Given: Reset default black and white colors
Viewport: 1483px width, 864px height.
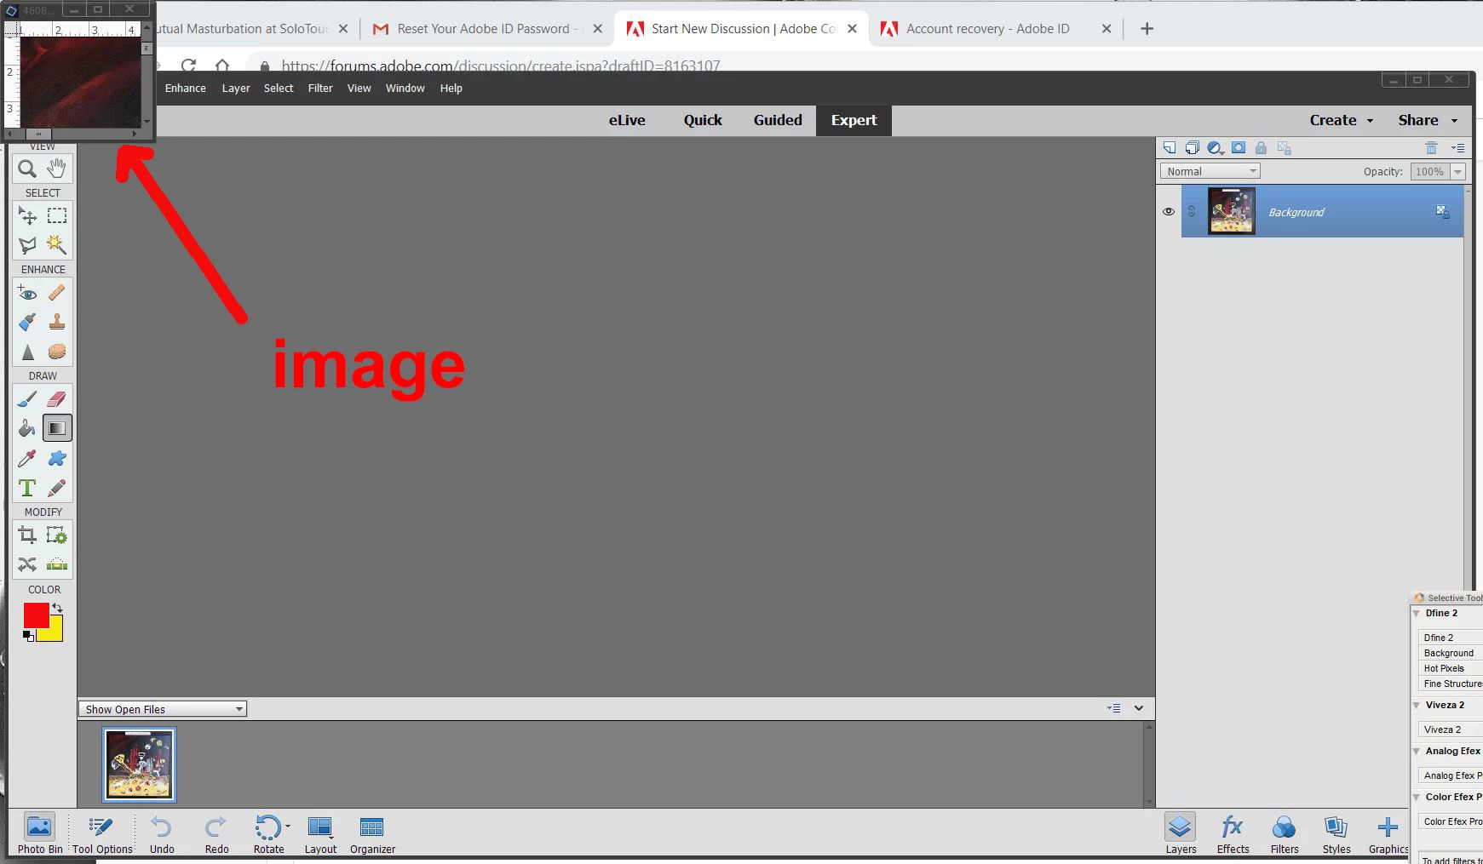Looking at the screenshot, I should (x=28, y=636).
